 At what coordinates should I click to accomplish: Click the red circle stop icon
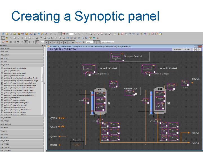click(x=122, y=34)
